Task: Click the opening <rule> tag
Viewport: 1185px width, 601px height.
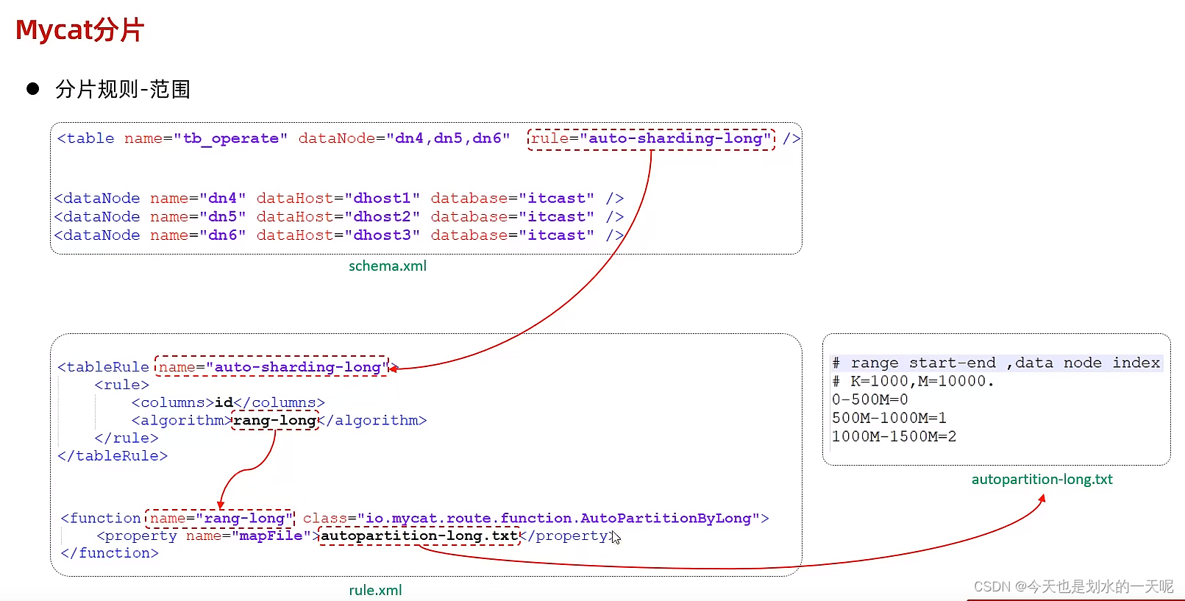Action: pyautogui.click(x=122, y=385)
